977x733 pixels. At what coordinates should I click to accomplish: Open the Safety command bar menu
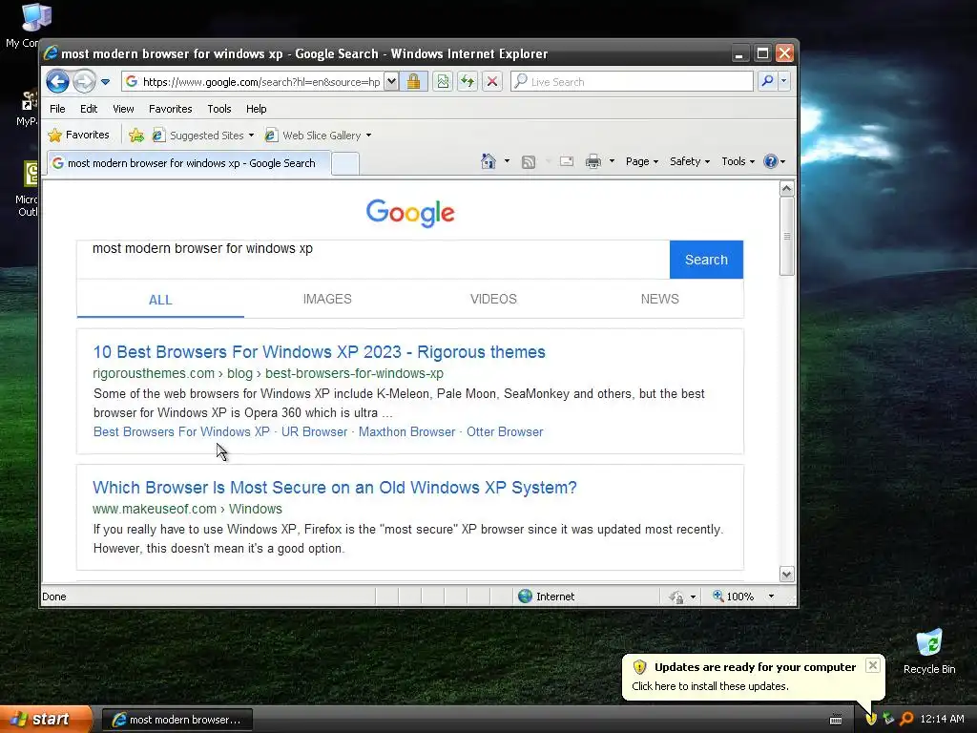[x=689, y=161]
